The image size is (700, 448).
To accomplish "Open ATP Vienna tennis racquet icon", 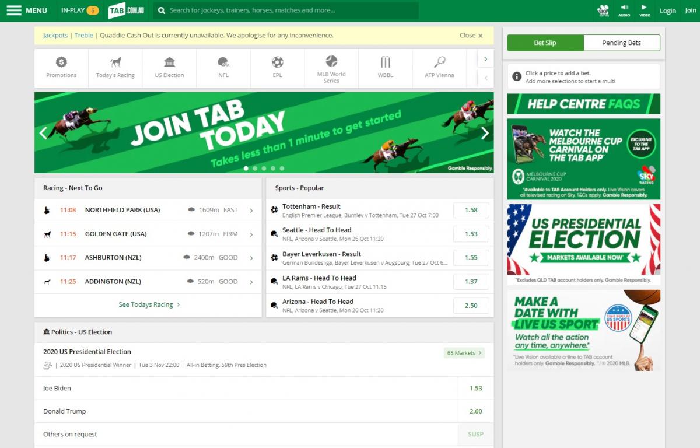I will [439, 62].
